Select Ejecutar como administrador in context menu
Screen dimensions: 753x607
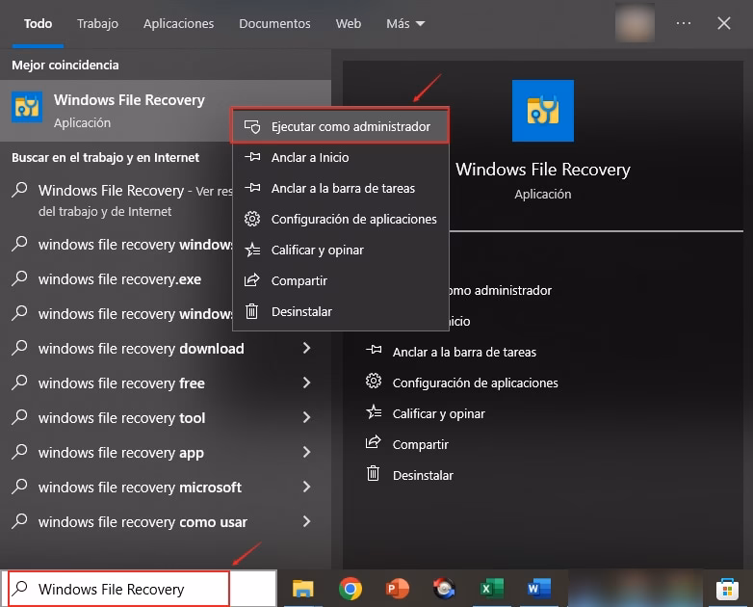tap(341, 126)
